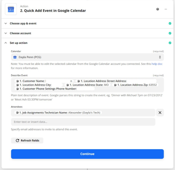The width and height of the screenshot is (175, 170).
Task: Click green checkmark beside Choose app & event
Action: (x=170, y=23)
